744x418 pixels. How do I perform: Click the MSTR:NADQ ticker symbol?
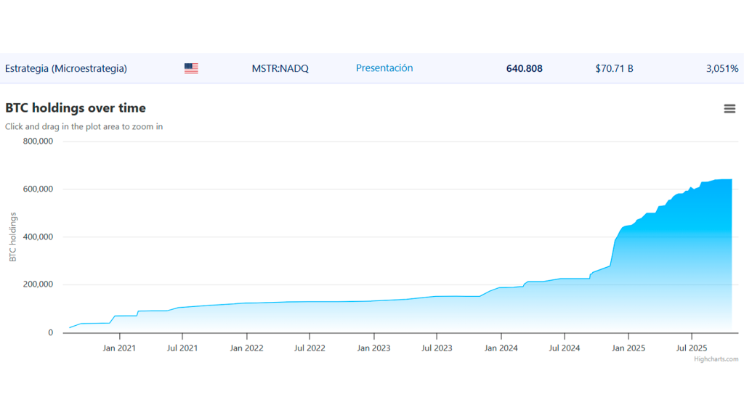[x=280, y=68]
